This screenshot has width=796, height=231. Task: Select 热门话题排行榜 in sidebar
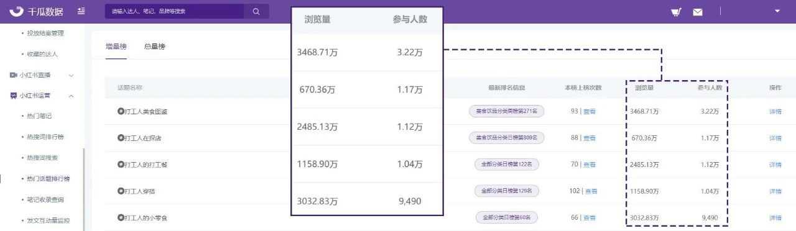[49, 179]
